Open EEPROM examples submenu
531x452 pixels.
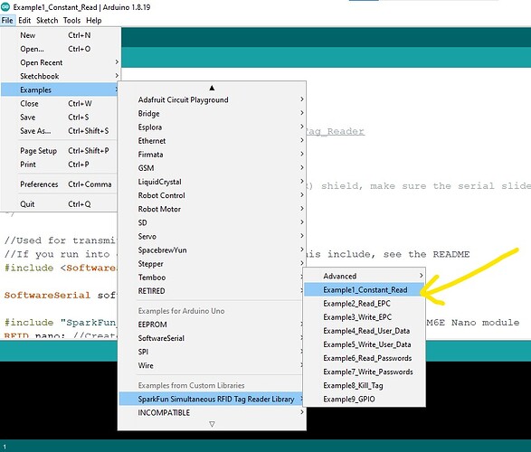(212, 325)
